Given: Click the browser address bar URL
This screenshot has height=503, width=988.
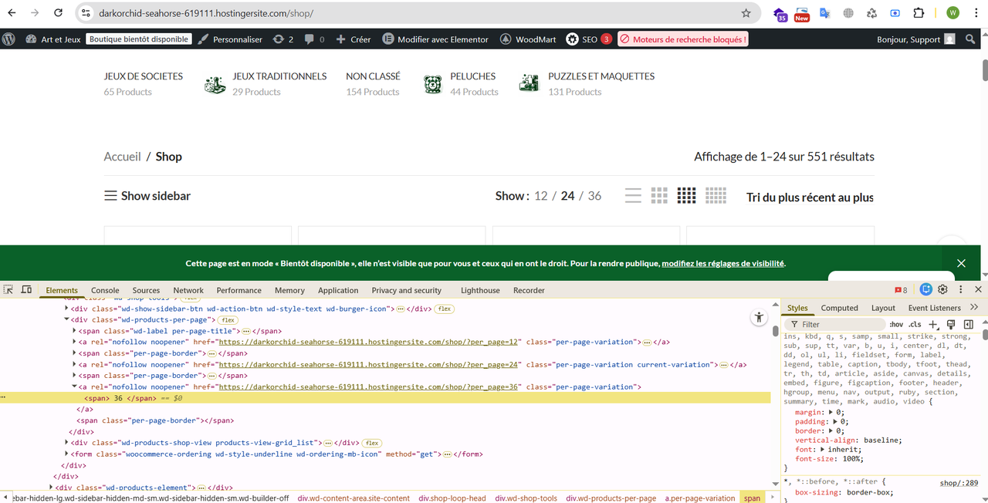Looking at the screenshot, I should (206, 13).
